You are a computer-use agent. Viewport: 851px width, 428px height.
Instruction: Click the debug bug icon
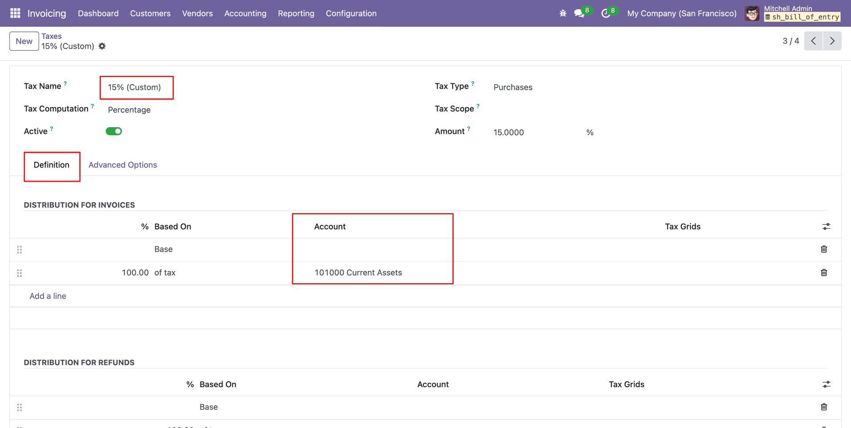[x=563, y=13]
